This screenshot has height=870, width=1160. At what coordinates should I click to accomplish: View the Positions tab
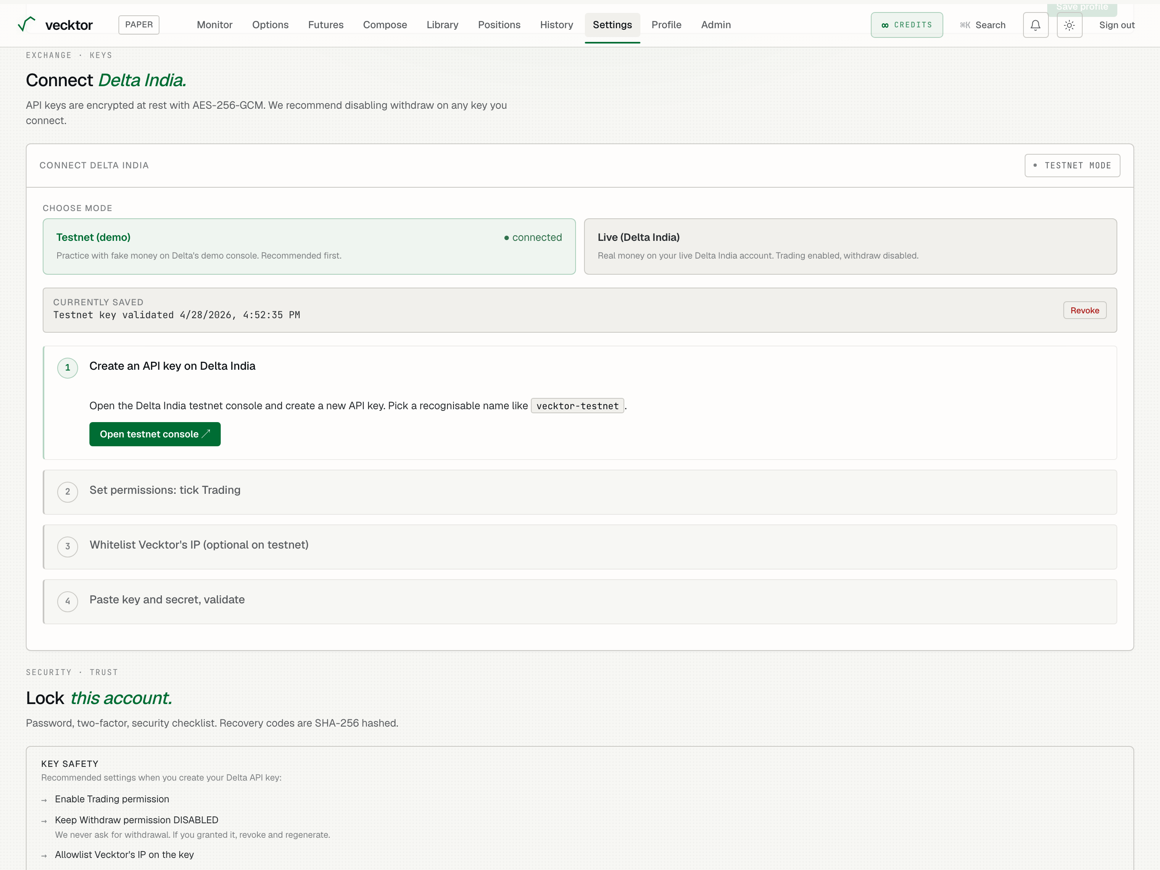pyautogui.click(x=499, y=25)
